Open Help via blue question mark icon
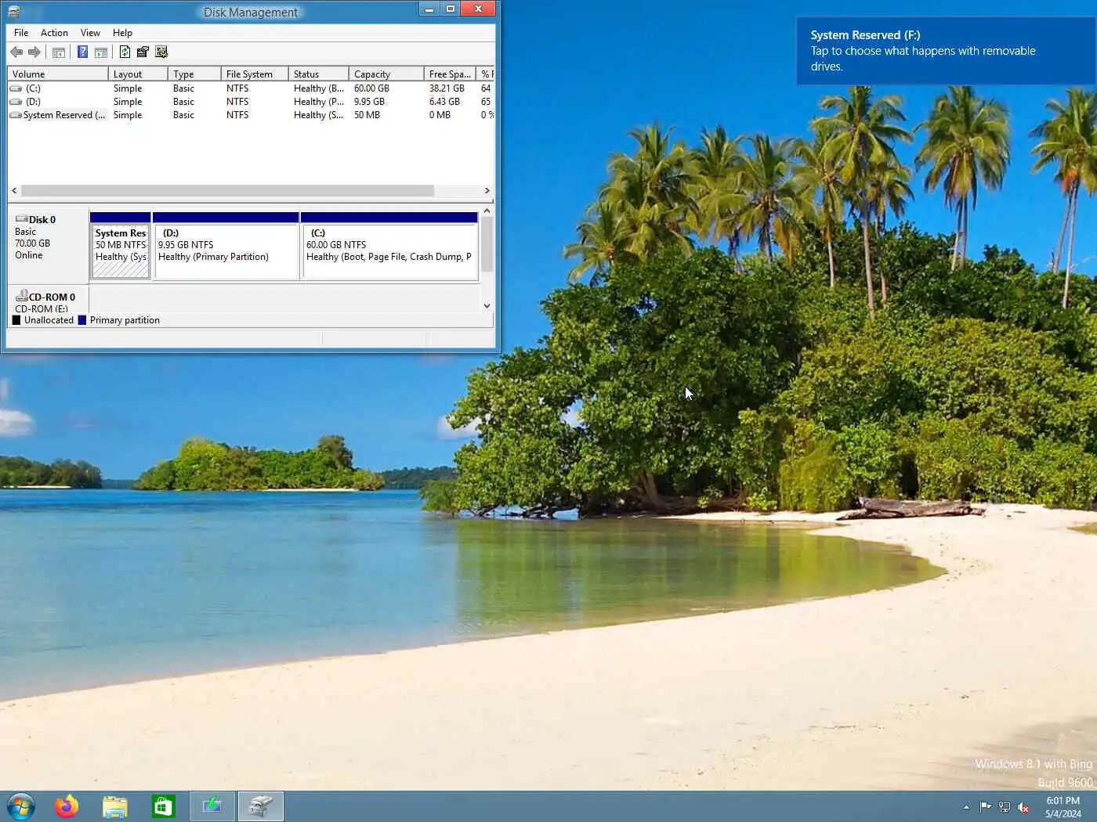The width and height of the screenshot is (1097, 822). (x=82, y=52)
